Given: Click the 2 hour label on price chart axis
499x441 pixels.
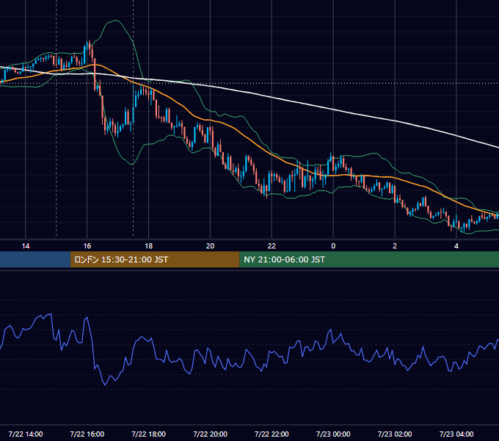Looking at the screenshot, I should (395, 246).
